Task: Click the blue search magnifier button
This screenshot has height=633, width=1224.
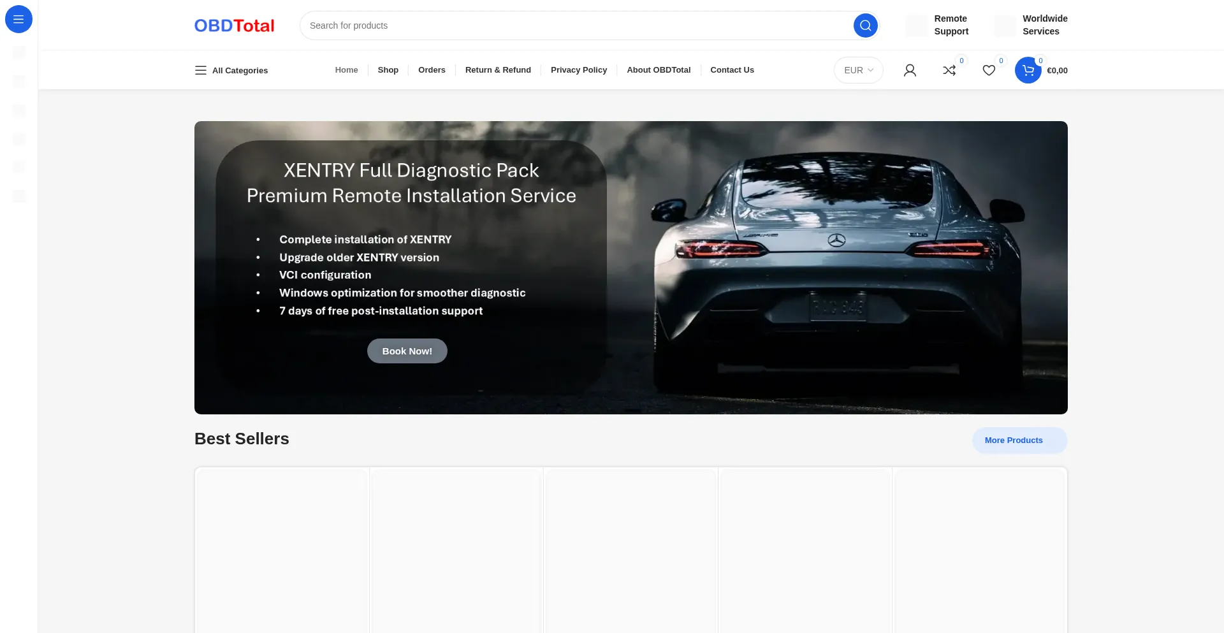Action: (x=865, y=25)
